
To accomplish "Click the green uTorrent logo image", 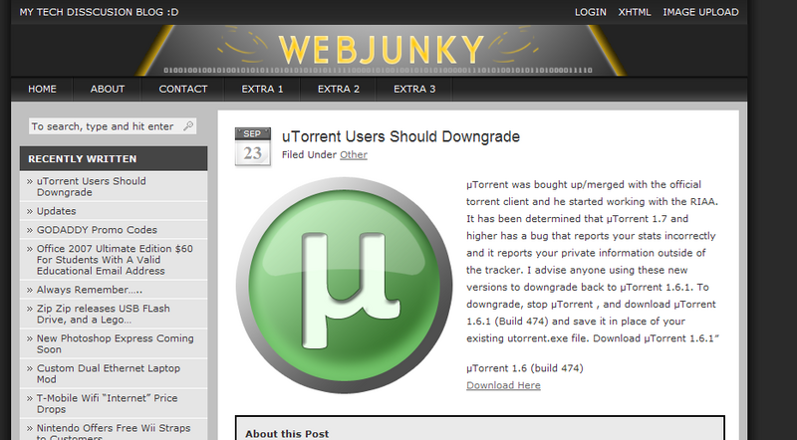I will coord(344,285).
